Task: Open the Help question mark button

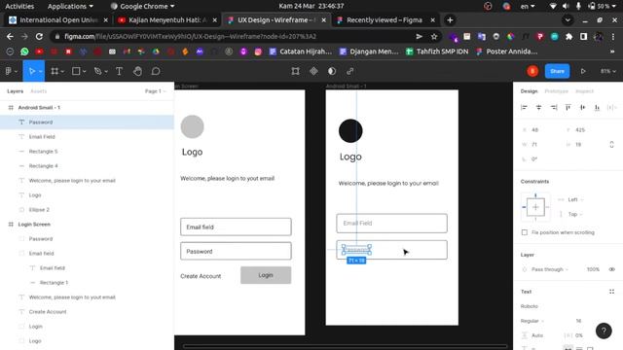Action: pos(604,331)
